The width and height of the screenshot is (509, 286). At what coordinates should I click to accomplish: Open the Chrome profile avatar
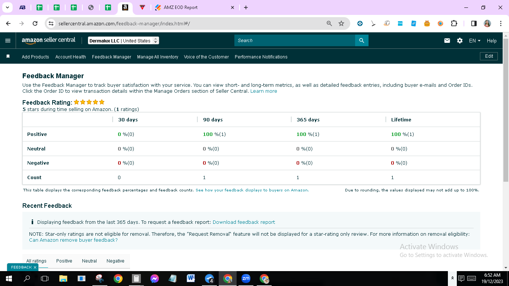coord(487,23)
